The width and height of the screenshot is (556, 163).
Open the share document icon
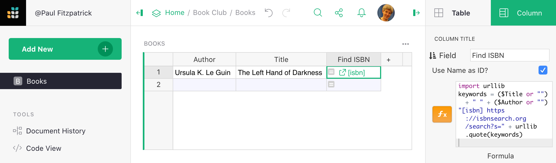339,13
